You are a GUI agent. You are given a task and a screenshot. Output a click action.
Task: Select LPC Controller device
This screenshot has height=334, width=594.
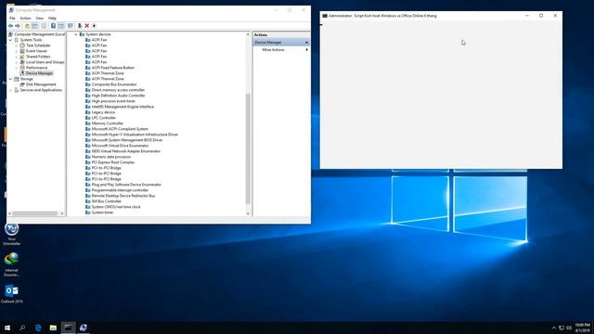click(x=104, y=118)
